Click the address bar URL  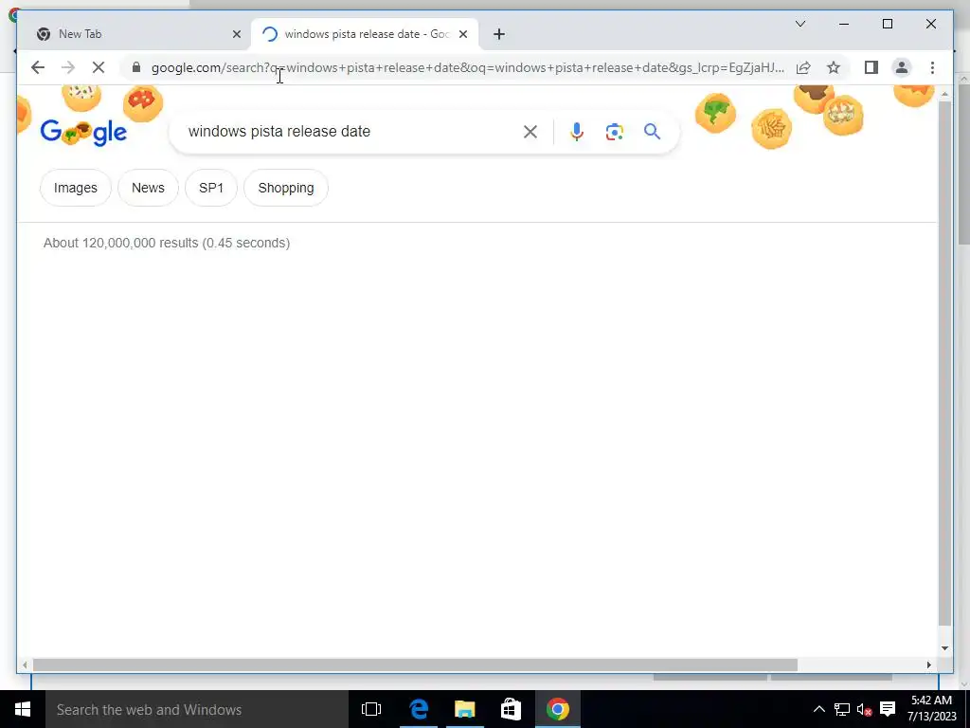coord(468,67)
